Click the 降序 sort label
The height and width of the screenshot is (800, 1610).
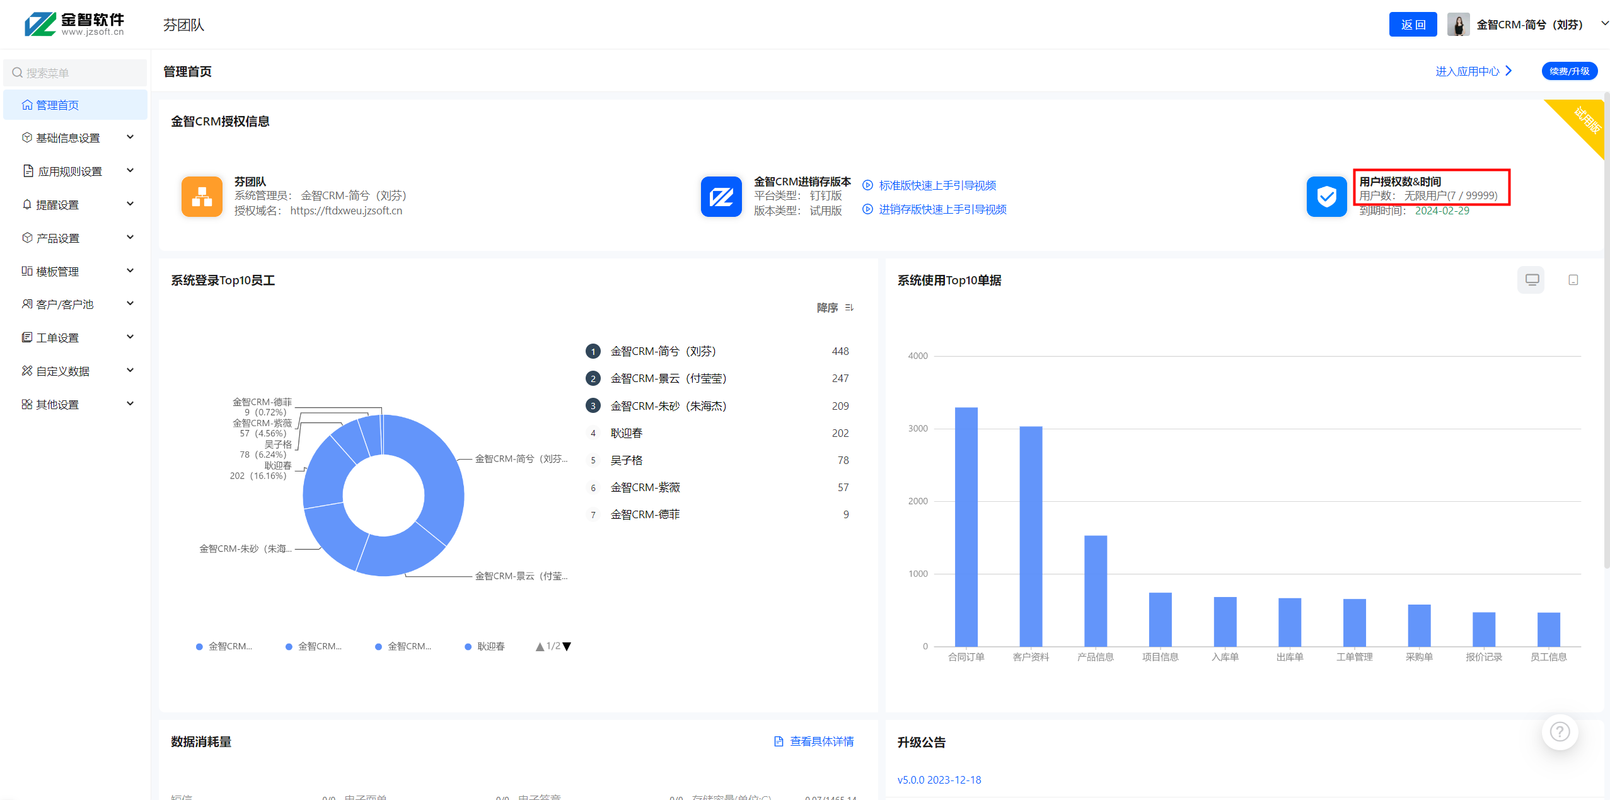[827, 308]
